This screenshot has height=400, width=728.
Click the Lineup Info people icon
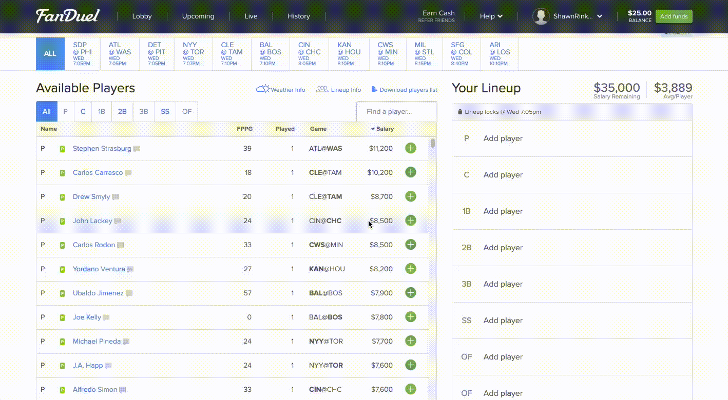tap(322, 89)
